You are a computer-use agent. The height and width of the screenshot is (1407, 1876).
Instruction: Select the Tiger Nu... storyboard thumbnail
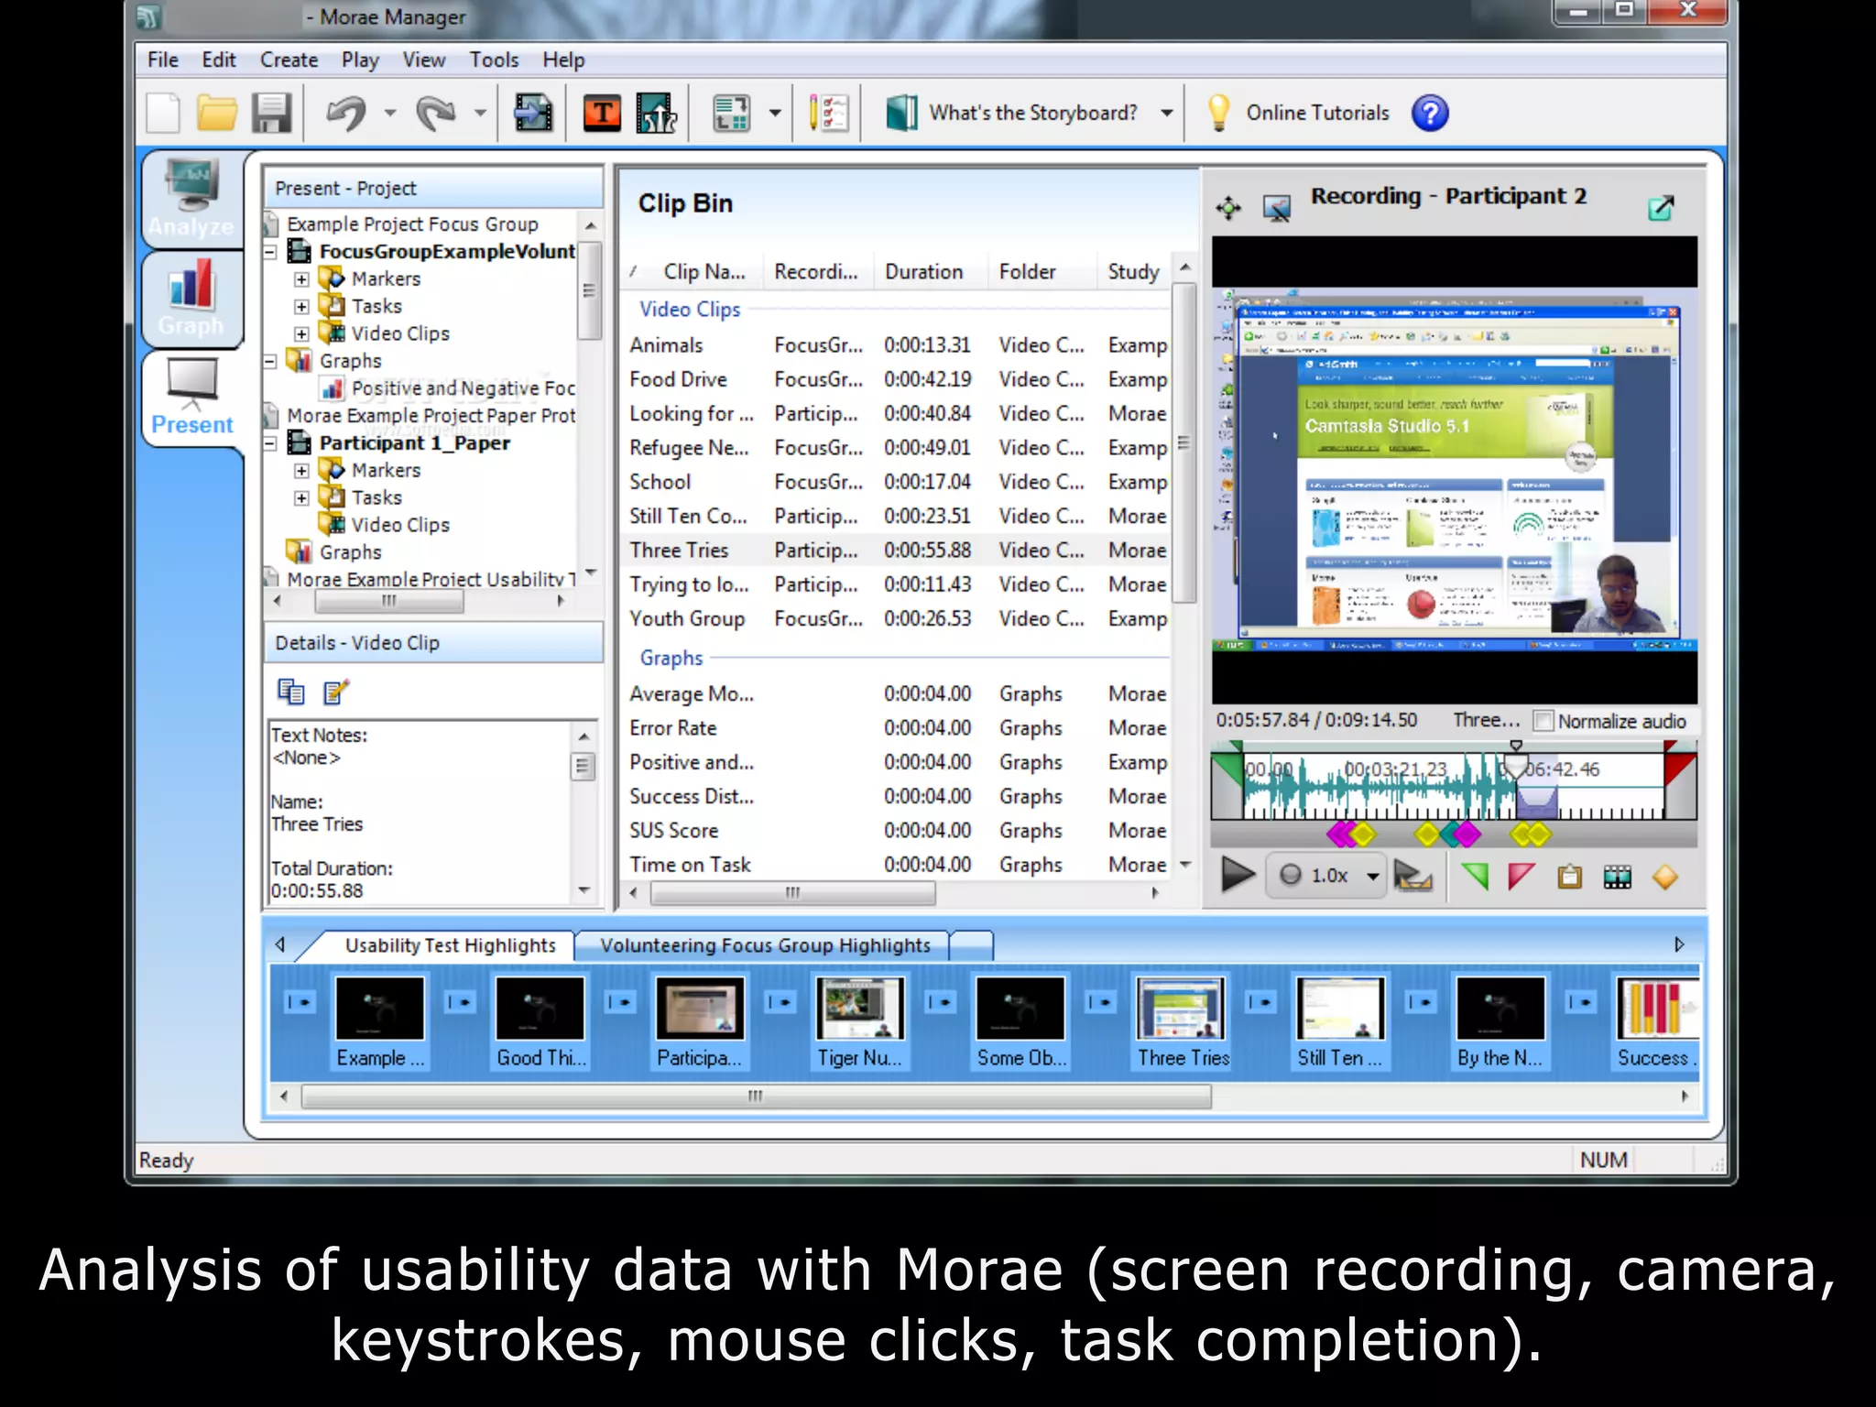click(859, 1008)
